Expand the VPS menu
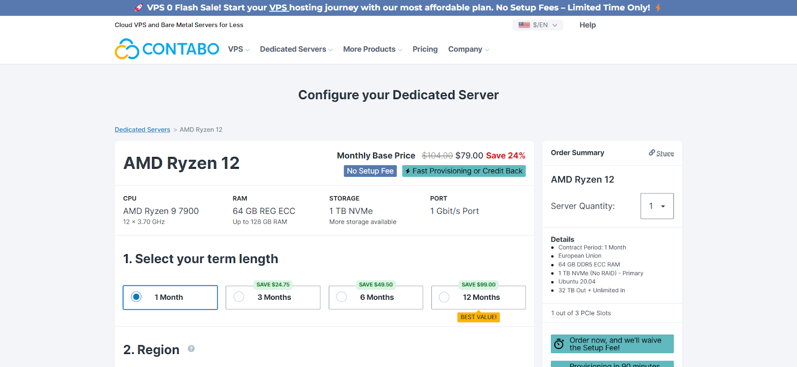The width and height of the screenshot is (797, 367). pyautogui.click(x=239, y=49)
